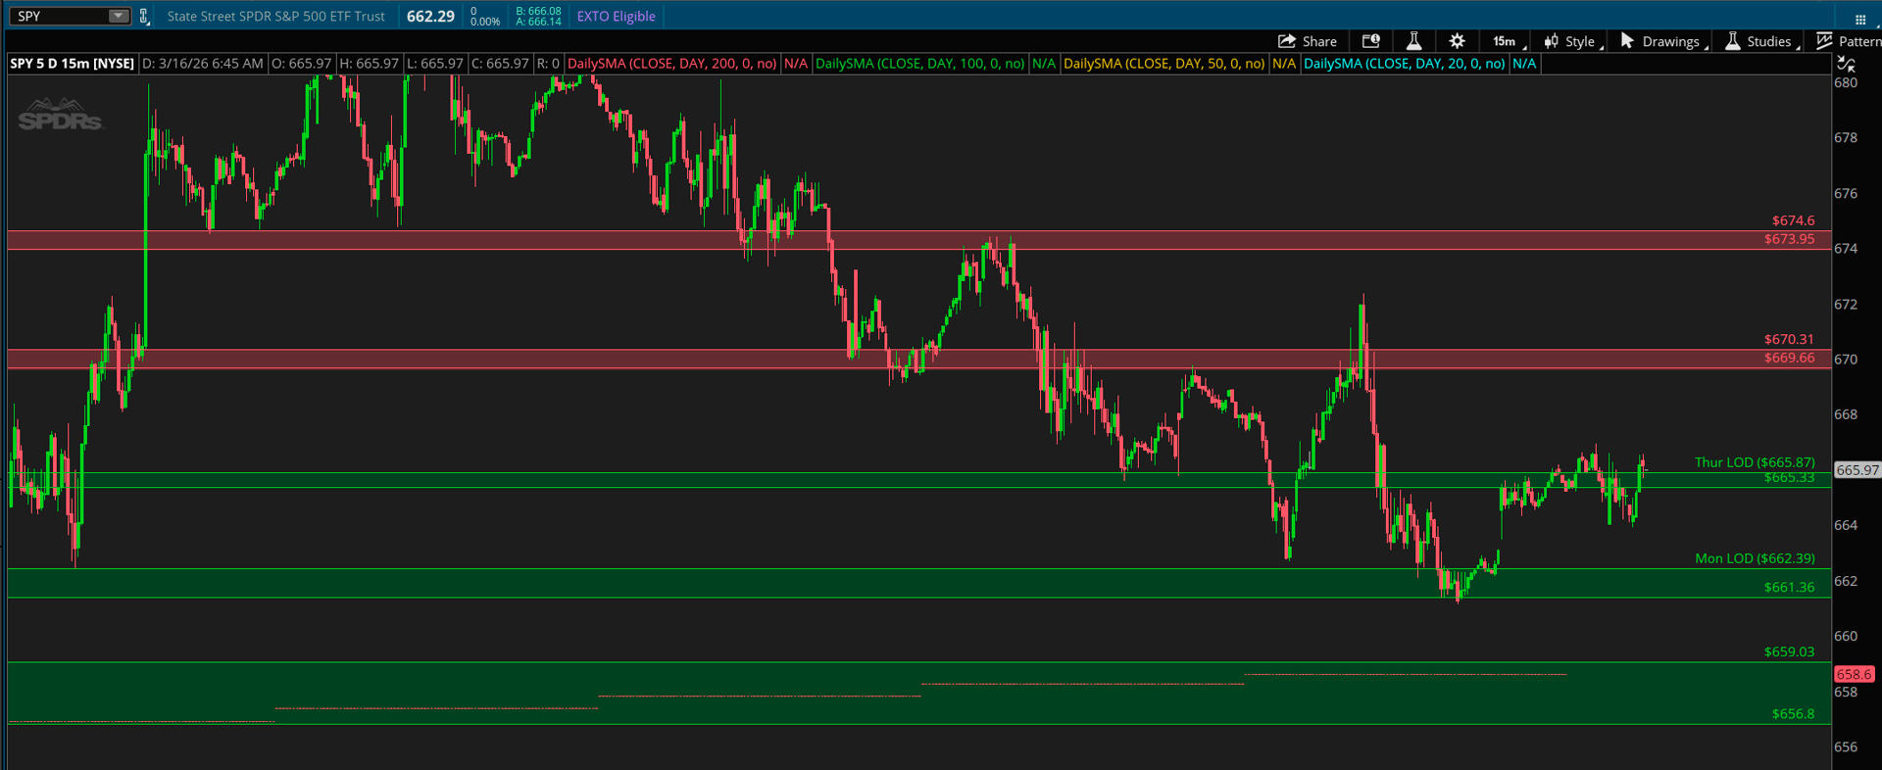Select the DailySMA 50 study label
The height and width of the screenshot is (770, 1882).
tap(1164, 64)
